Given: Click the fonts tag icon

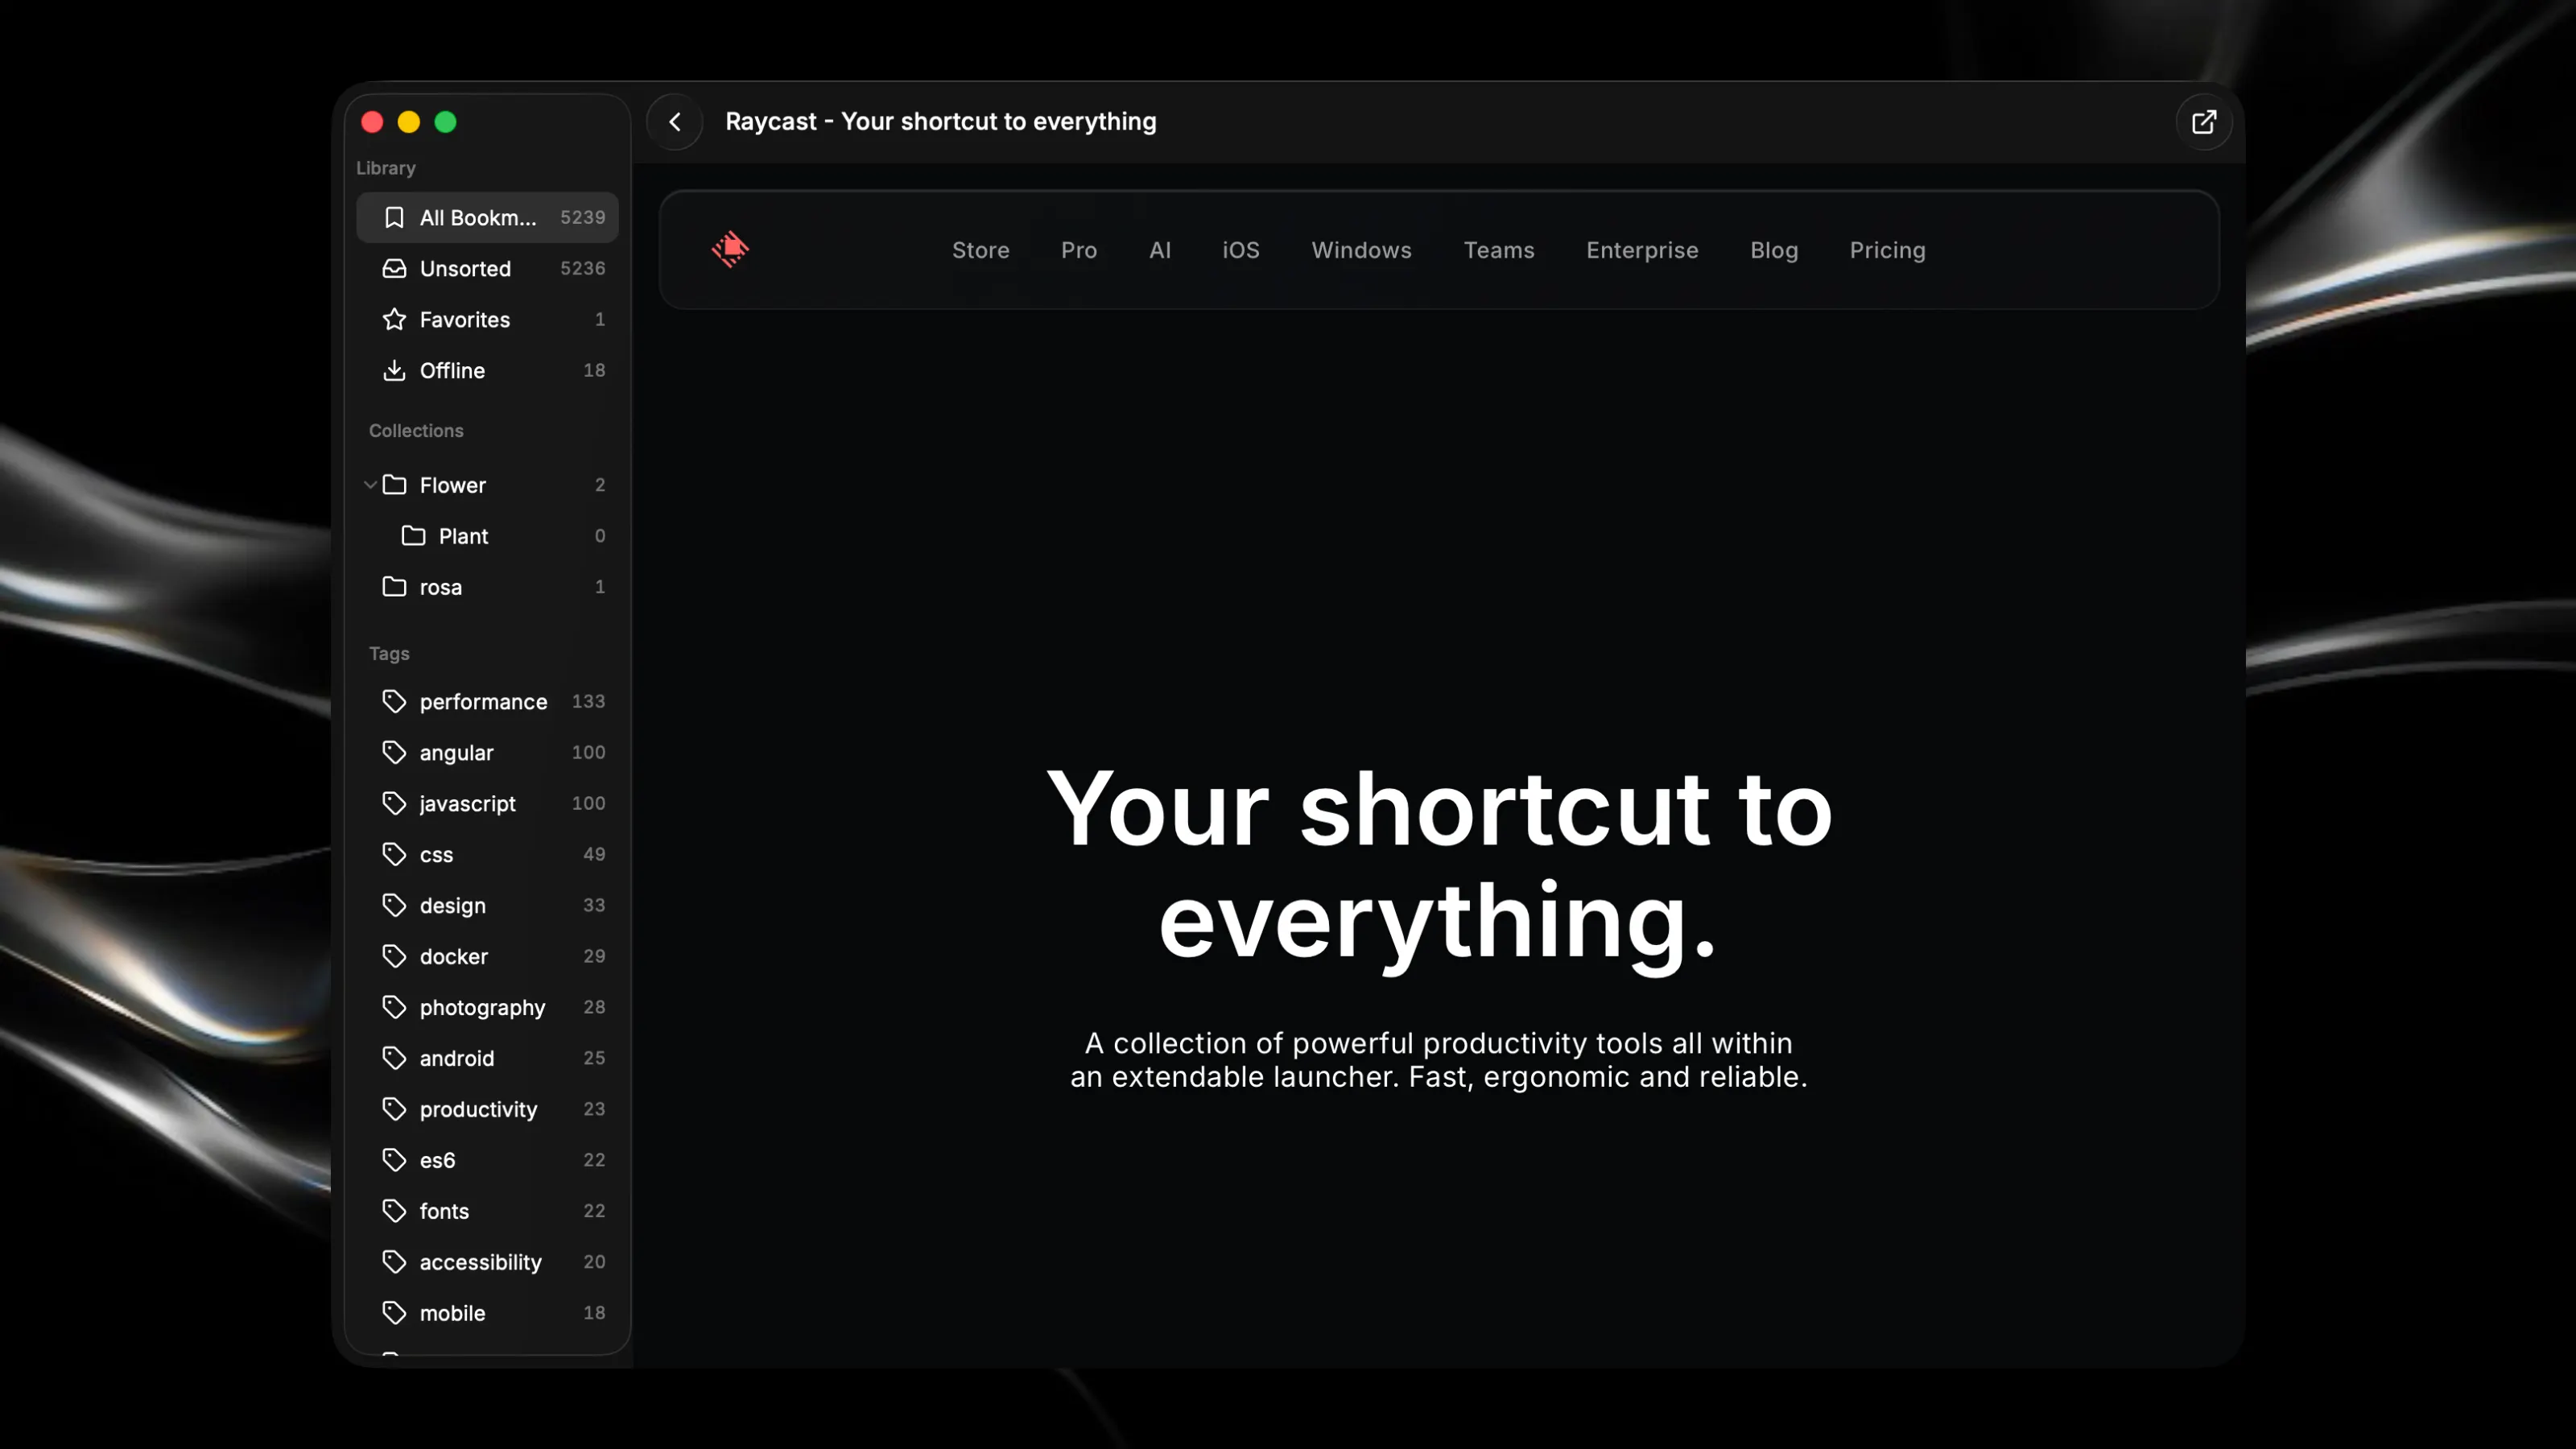Looking at the screenshot, I should tap(394, 1211).
